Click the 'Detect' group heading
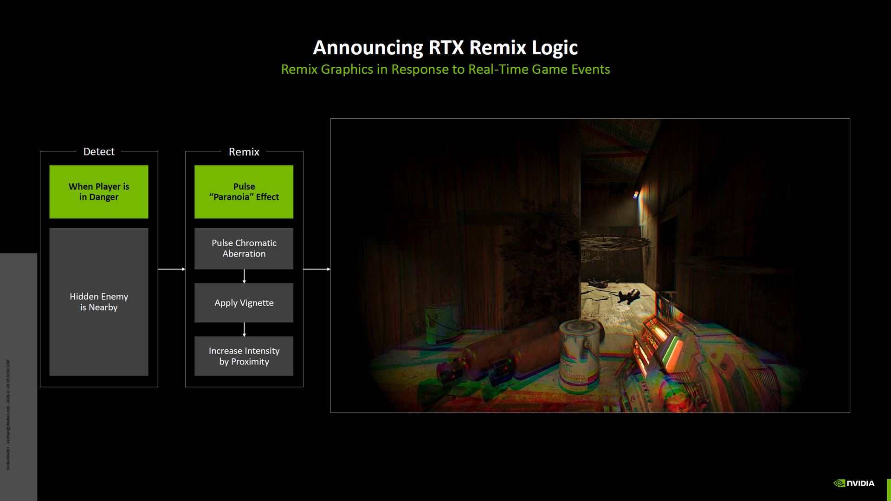This screenshot has height=501, width=891. (x=98, y=152)
